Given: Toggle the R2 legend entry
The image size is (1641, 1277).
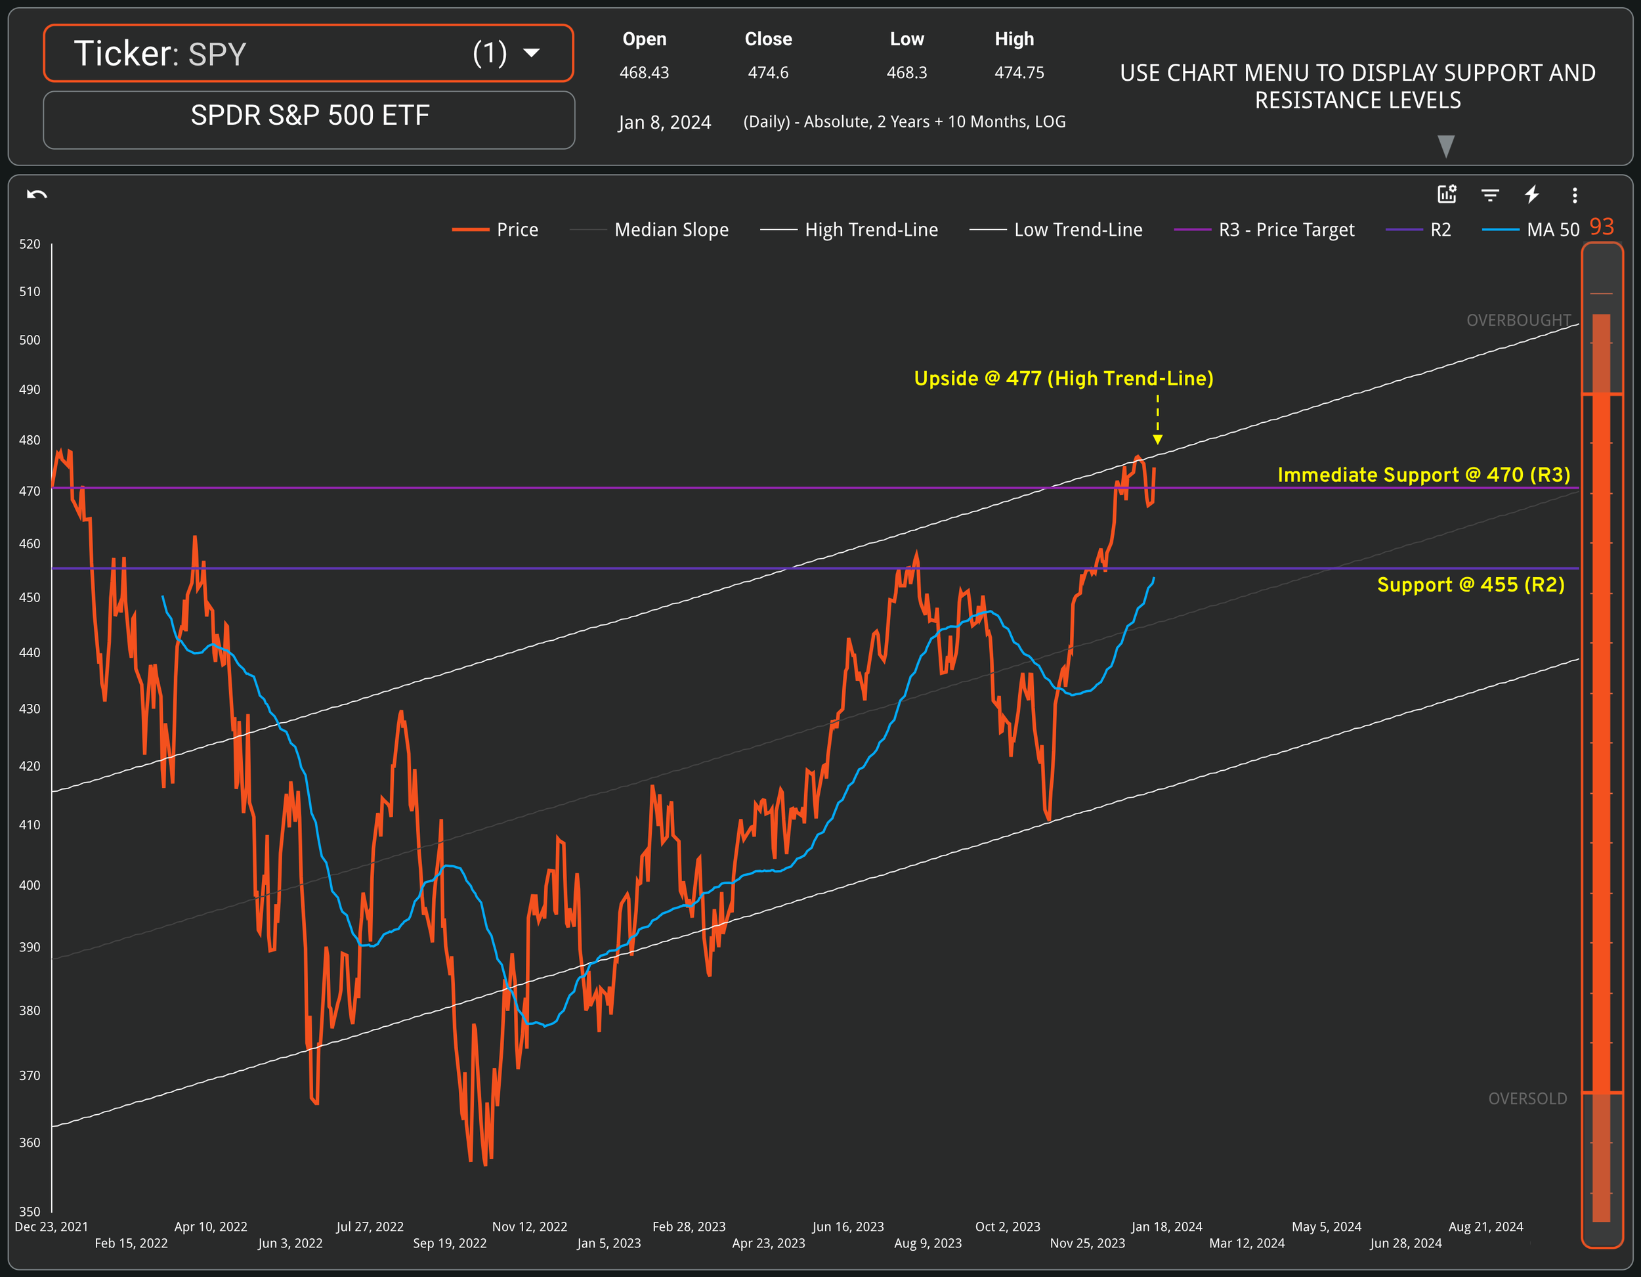Looking at the screenshot, I should point(1418,230).
